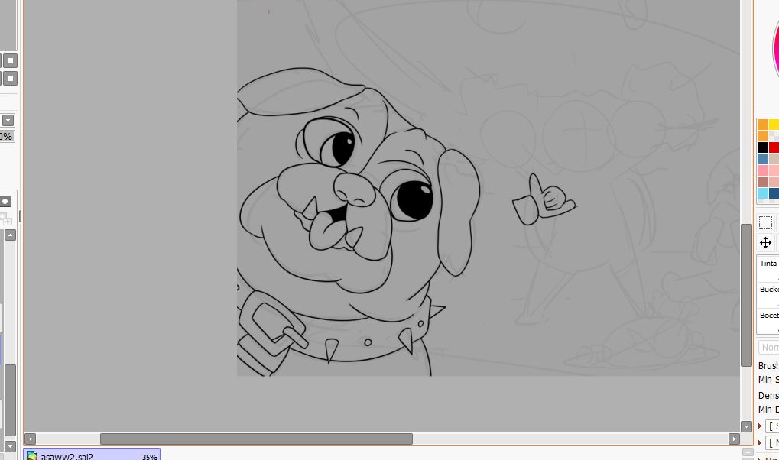This screenshot has width=779, height=460.
Task: Pick the brownish rose color swatch
Action: [763, 182]
